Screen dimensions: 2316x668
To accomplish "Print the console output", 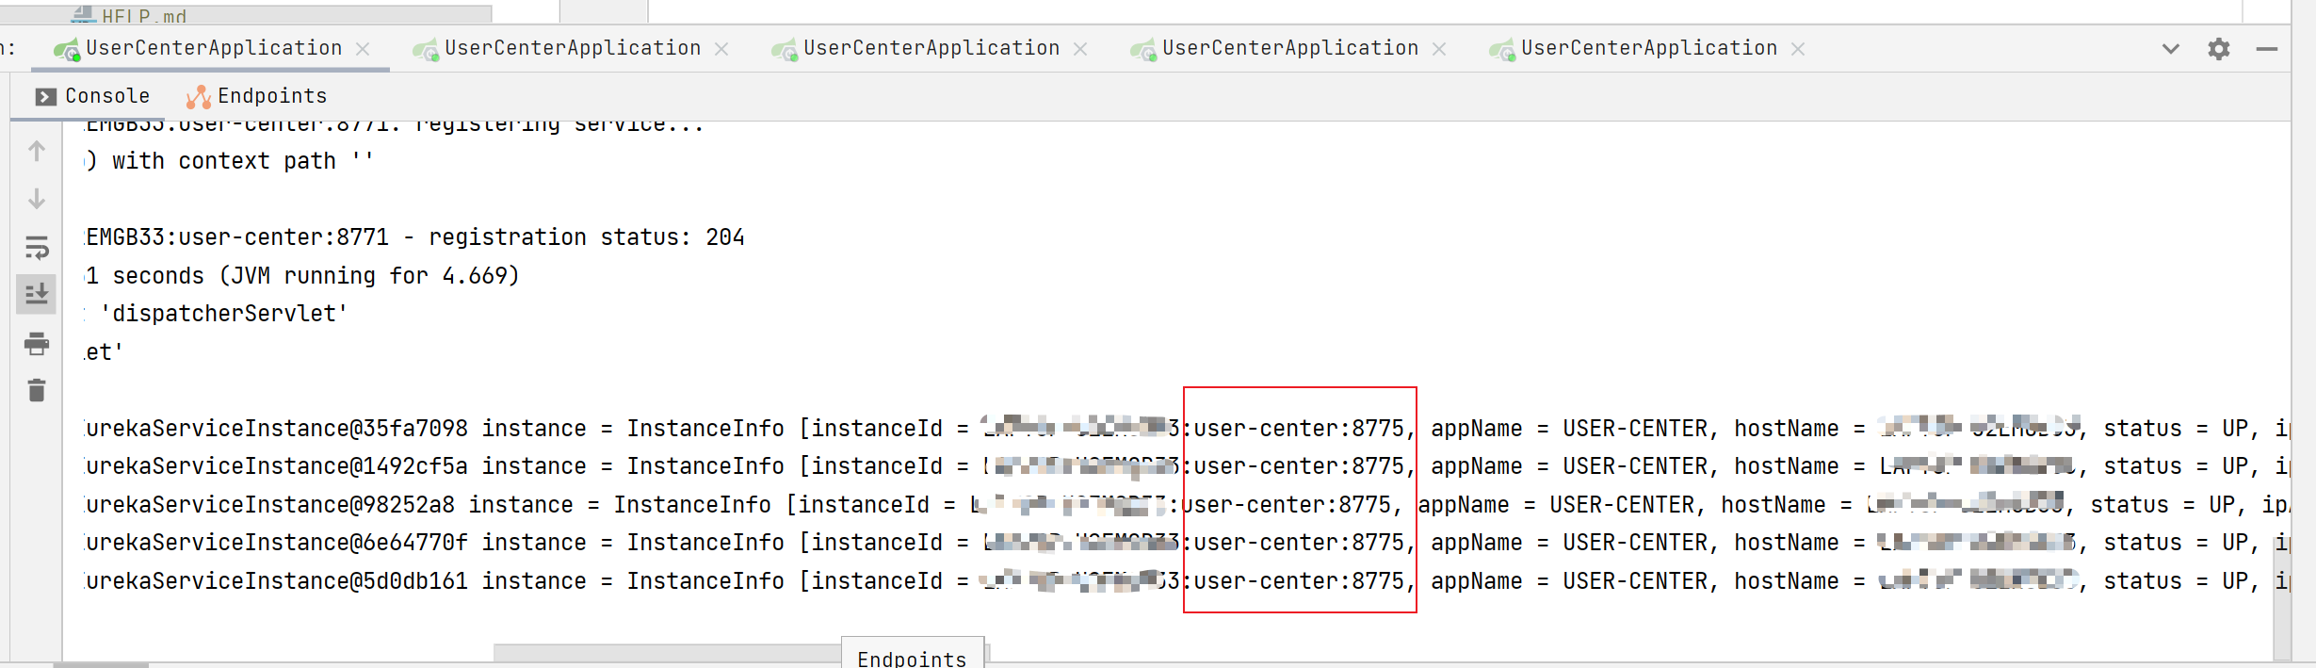I will point(37,344).
